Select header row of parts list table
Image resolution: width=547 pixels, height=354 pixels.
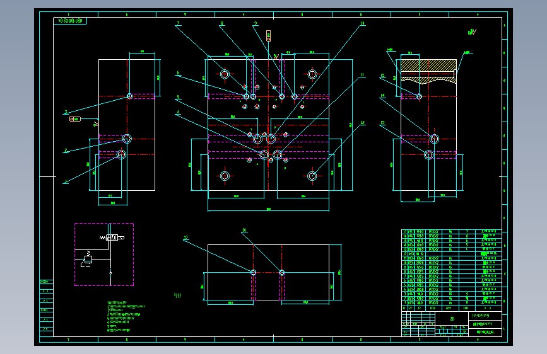point(452,309)
